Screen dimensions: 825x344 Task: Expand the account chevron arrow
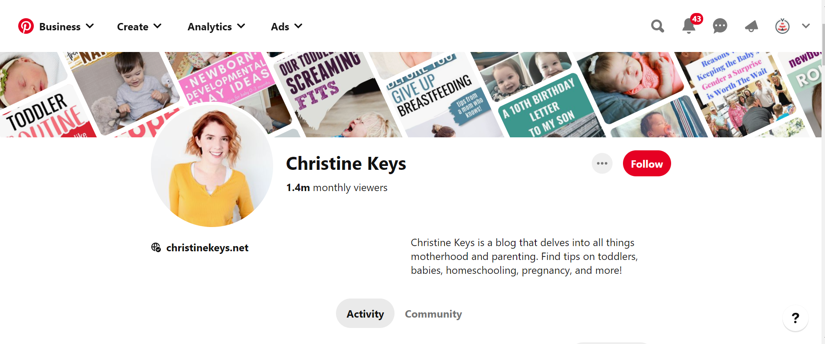805,26
